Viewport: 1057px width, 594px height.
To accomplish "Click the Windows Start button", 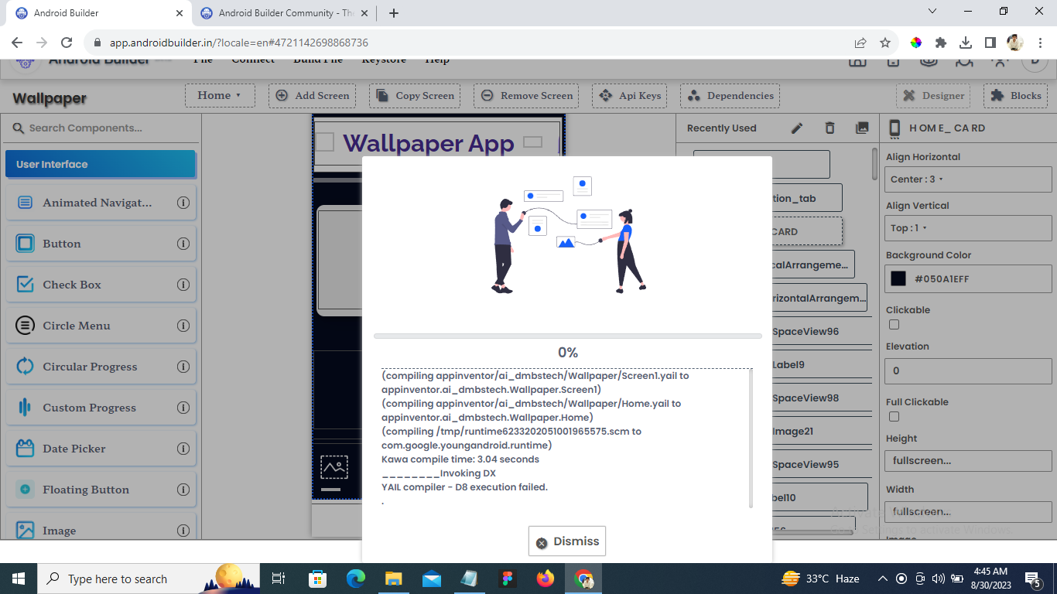I will point(19,579).
